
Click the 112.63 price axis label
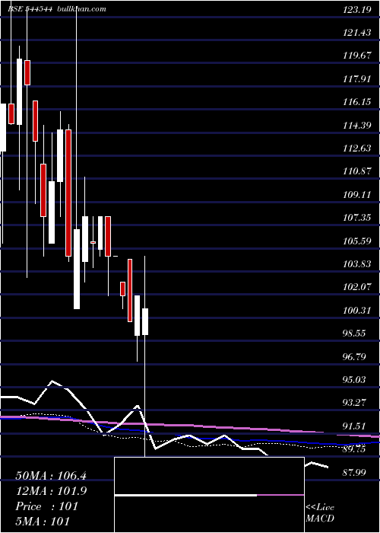coord(357,148)
